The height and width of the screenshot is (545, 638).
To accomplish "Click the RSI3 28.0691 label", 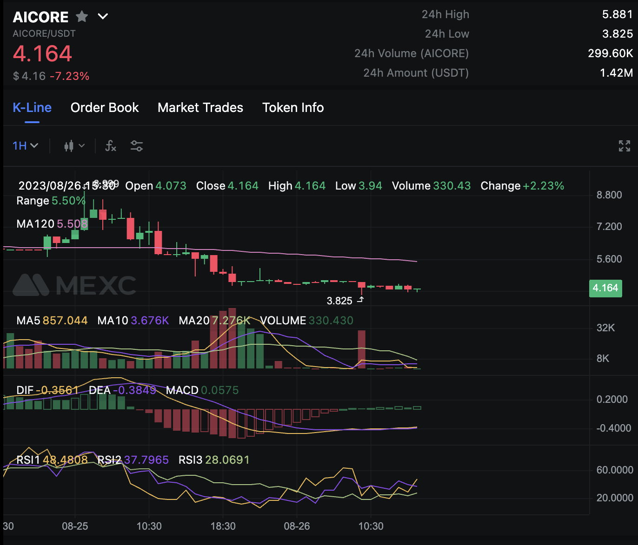I will 214,460.
